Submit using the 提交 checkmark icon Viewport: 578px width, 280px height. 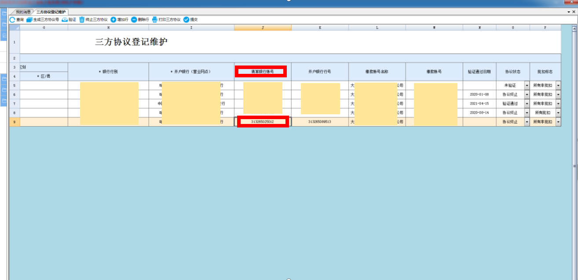(186, 20)
